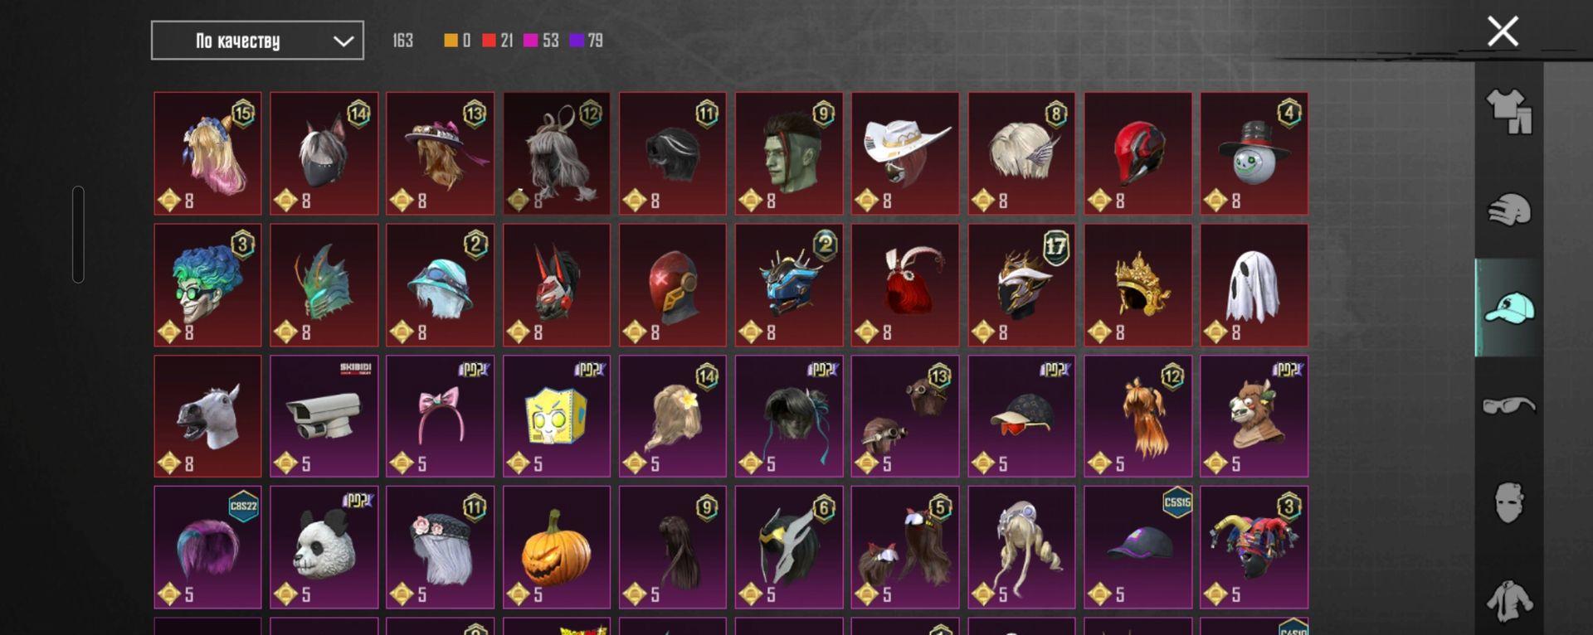Open the face mask category icon
Image resolution: width=1593 pixels, height=635 pixels.
(1509, 502)
